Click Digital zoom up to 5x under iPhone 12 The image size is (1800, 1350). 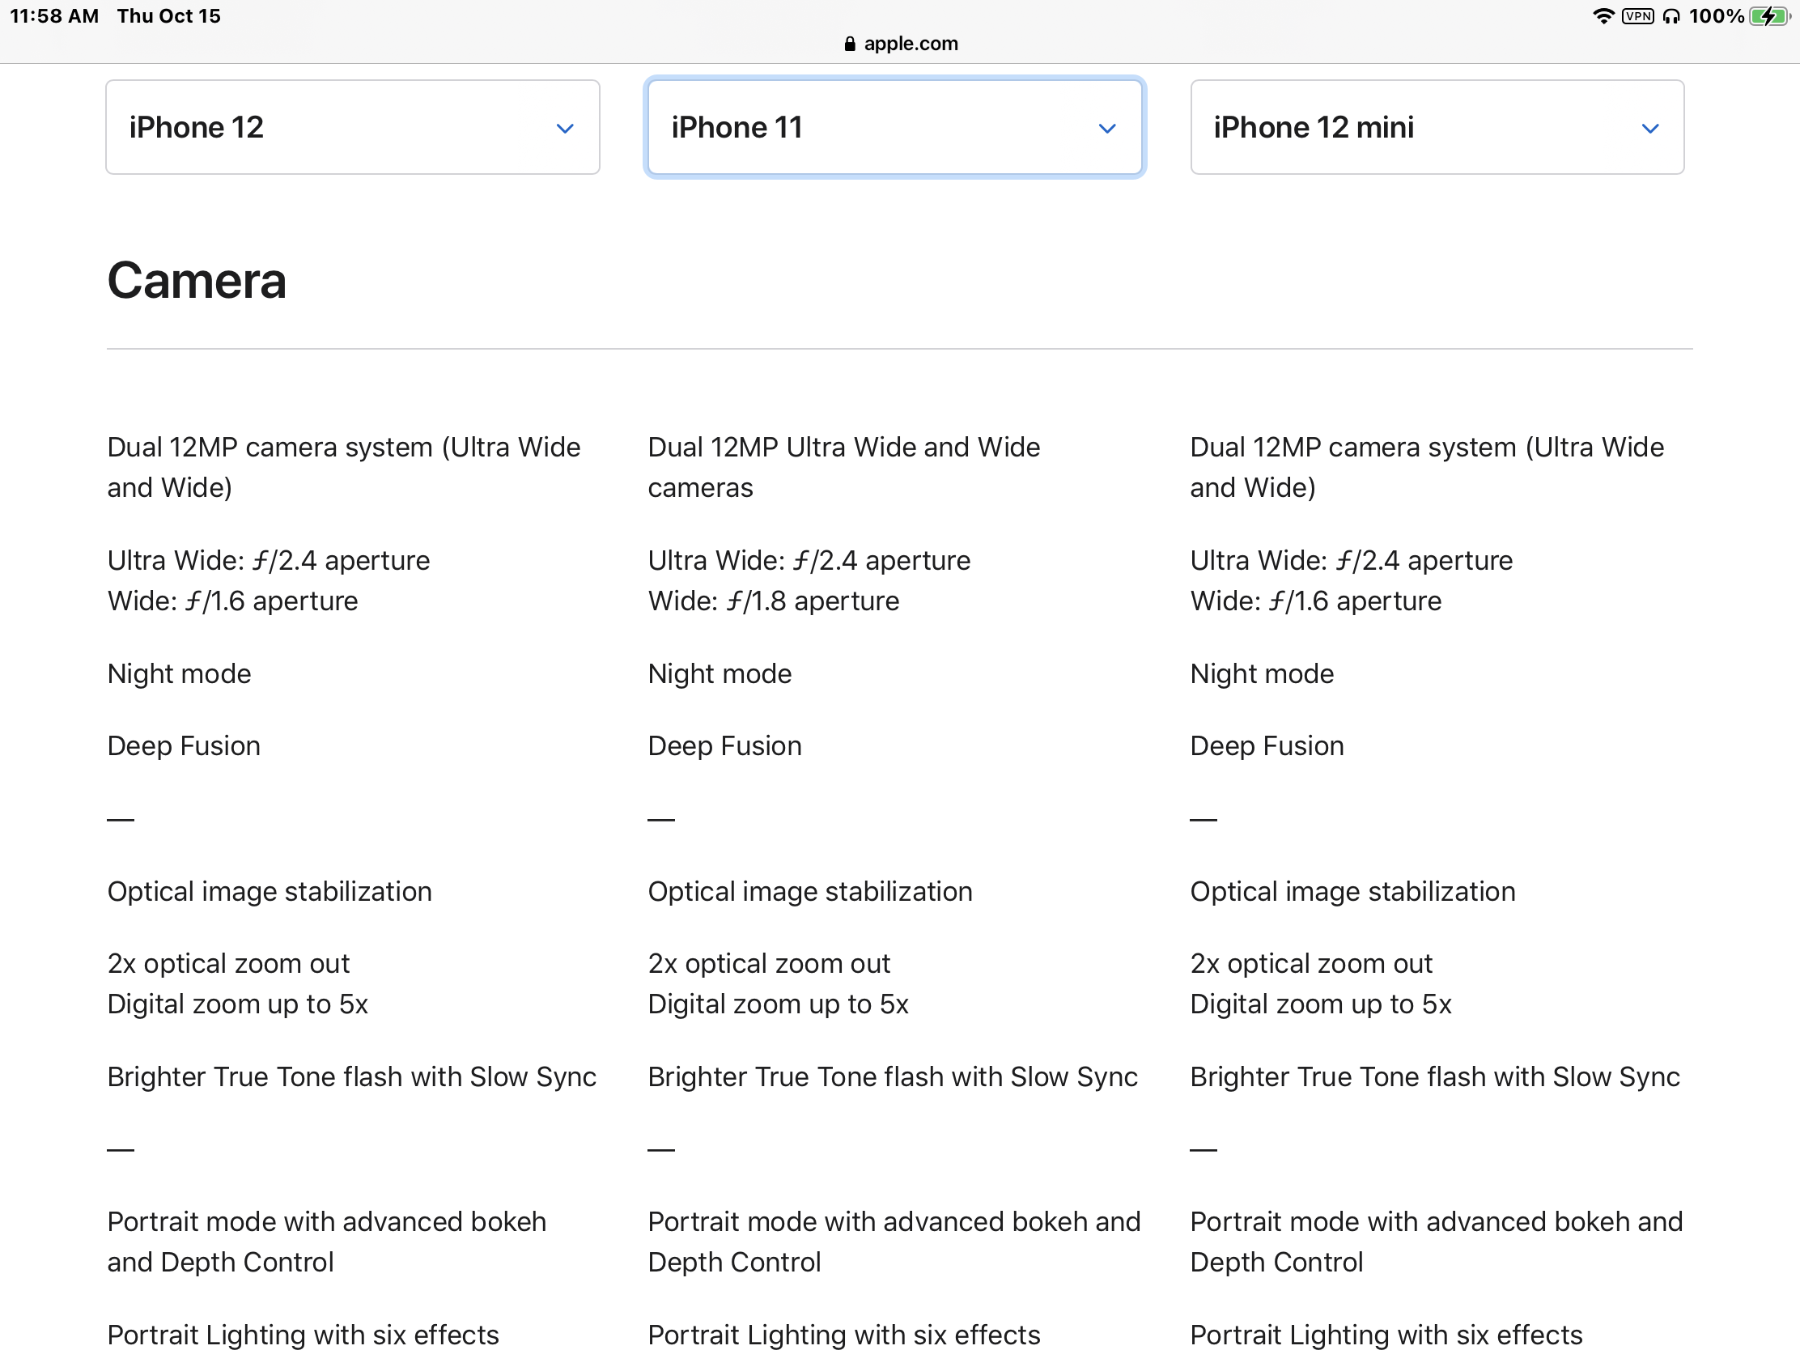[238, 1004]
